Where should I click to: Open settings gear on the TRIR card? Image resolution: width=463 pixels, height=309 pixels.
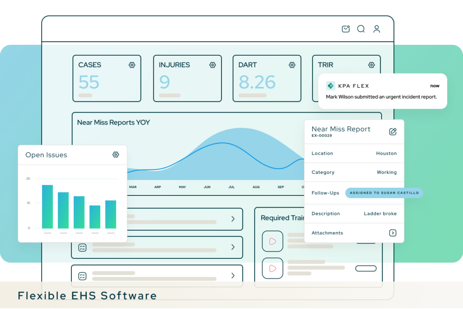[x=371, y=65]
